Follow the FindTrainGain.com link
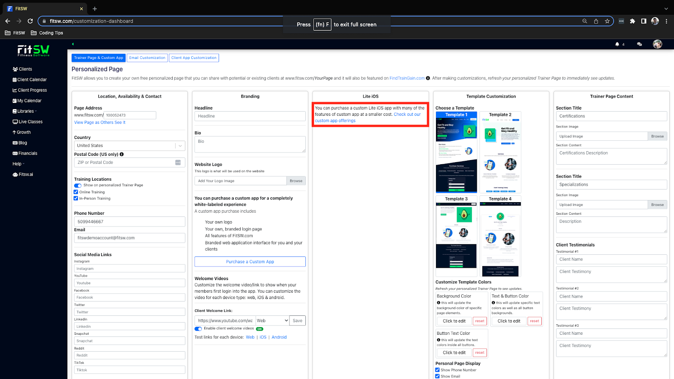 407,78
